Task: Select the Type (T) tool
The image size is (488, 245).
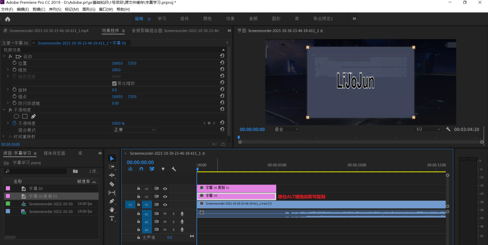Action: coord(112,218)
